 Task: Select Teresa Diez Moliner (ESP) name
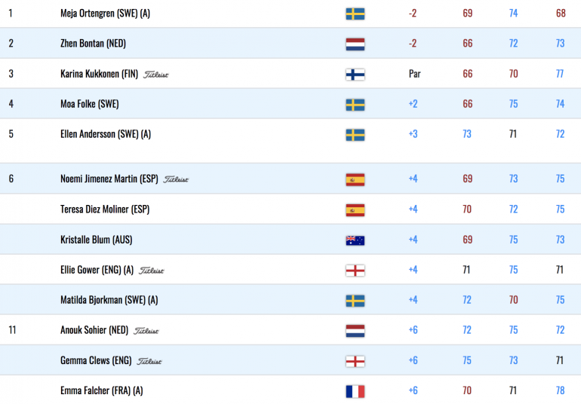[105, 210]
